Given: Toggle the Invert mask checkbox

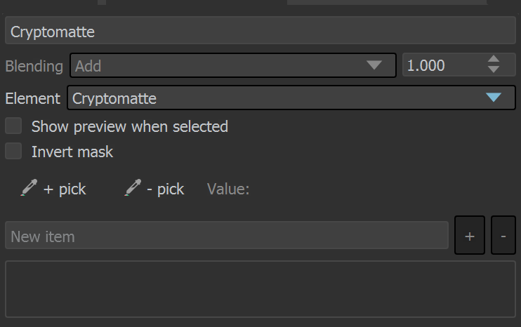Looking at the screenshot, I should click(13, 152).
